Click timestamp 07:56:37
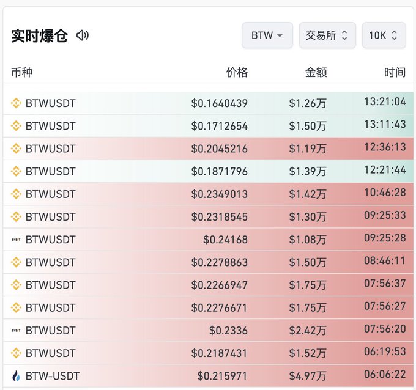Viewport: 416px width, 390px height. [x=385, y=284]
